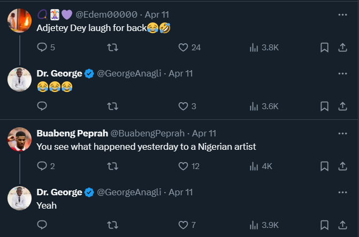Click Buabeng Peprah's profile avatar
The height and width of the screenshot is (237, 359).
point(19,139)
